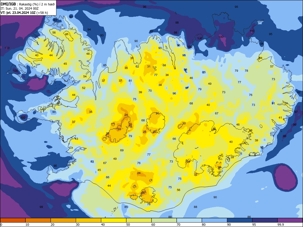Screen dimensions: 303x227
Task: Click the map value '81' on the map
Action: tap(130, 81)
